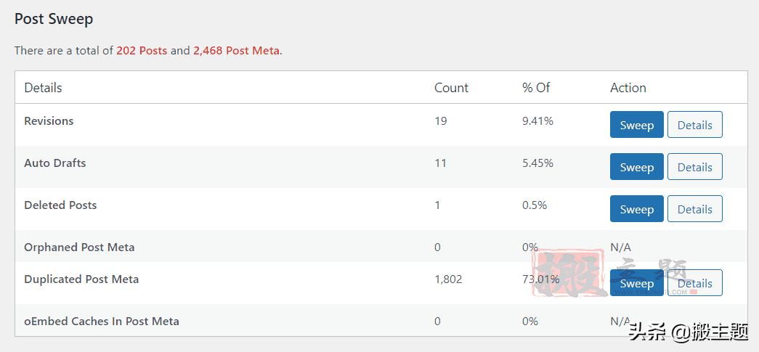Select the Revisions row label
The height and width of the screenshot is (352, 759).
click(x=49, y=121)
